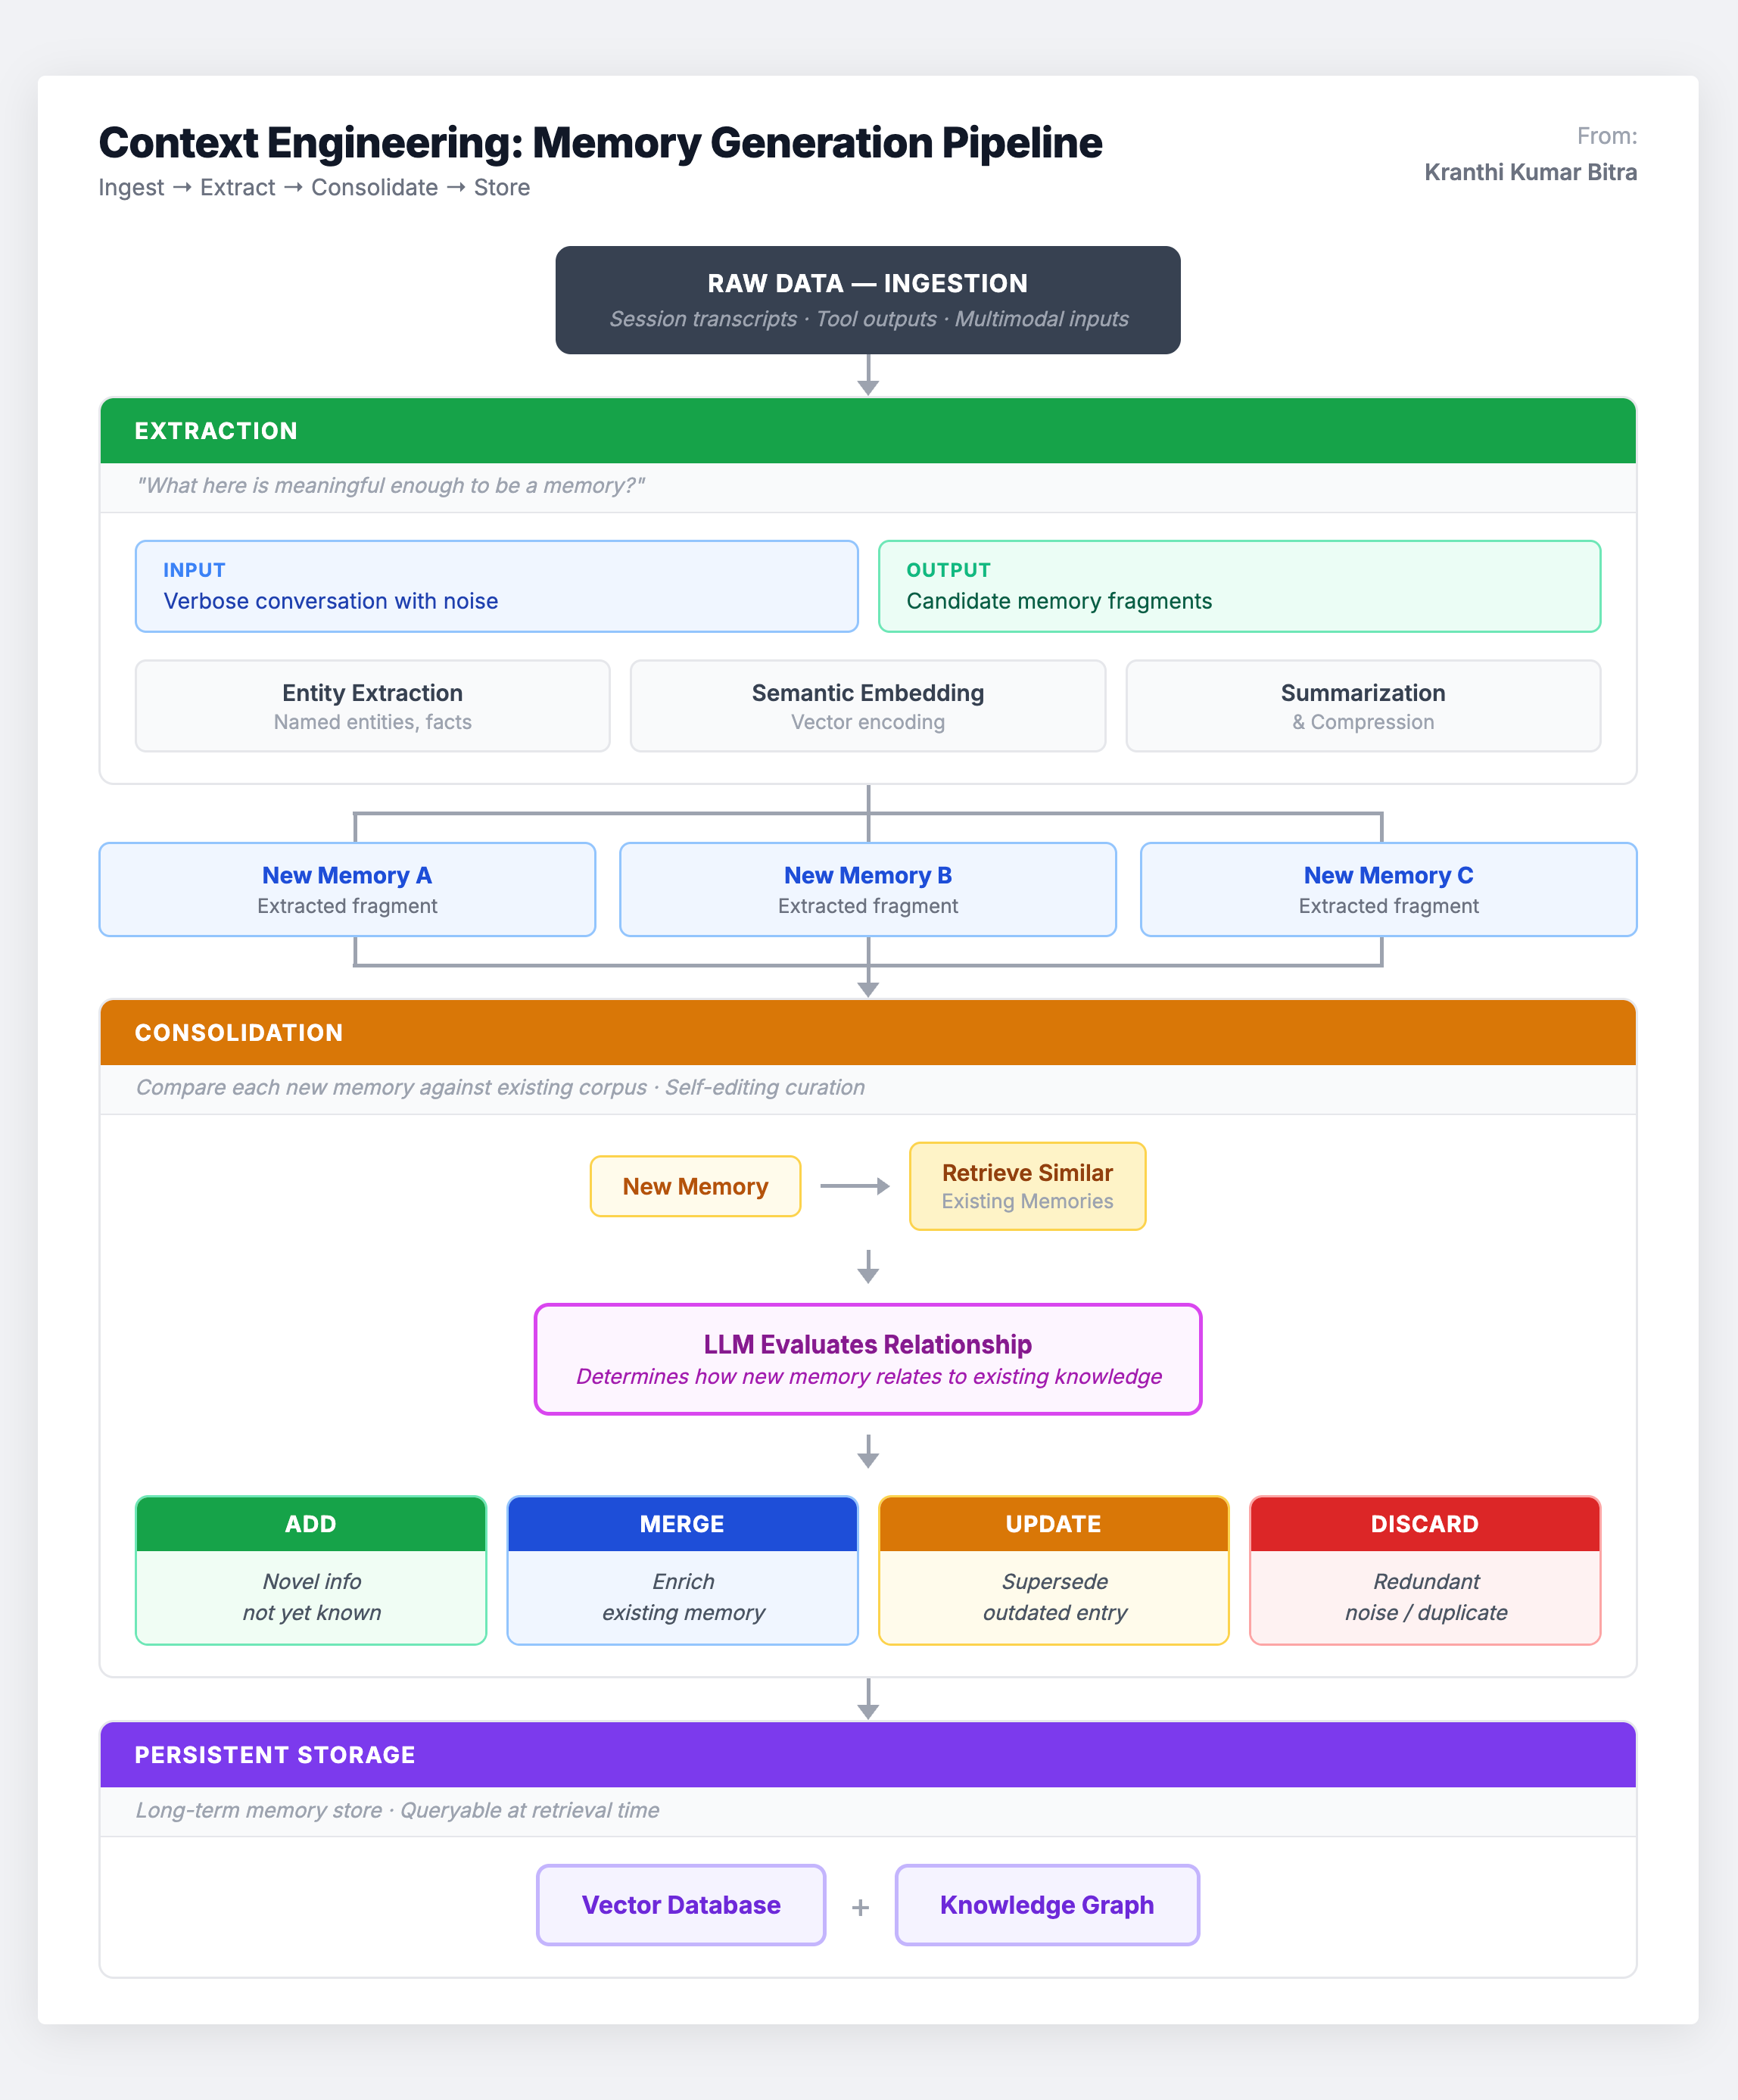The height and width of the screenshot is (2100, 1738).
Task: Select the CONSOLIDATION section header
Action: [867, 1033]
